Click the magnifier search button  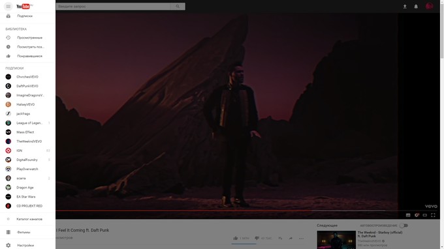pos(178,7)
